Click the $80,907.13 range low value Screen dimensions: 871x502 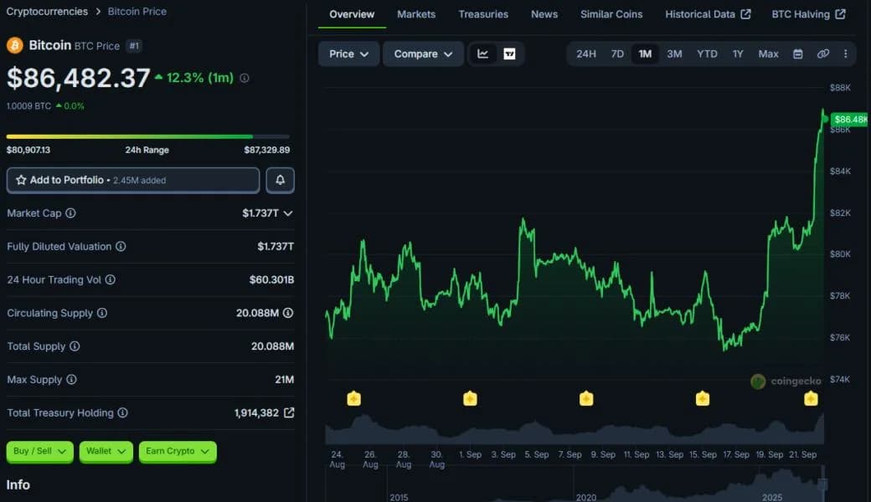click(28, 150)
